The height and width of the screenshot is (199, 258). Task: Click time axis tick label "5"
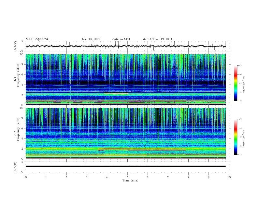tap(127, 177)
